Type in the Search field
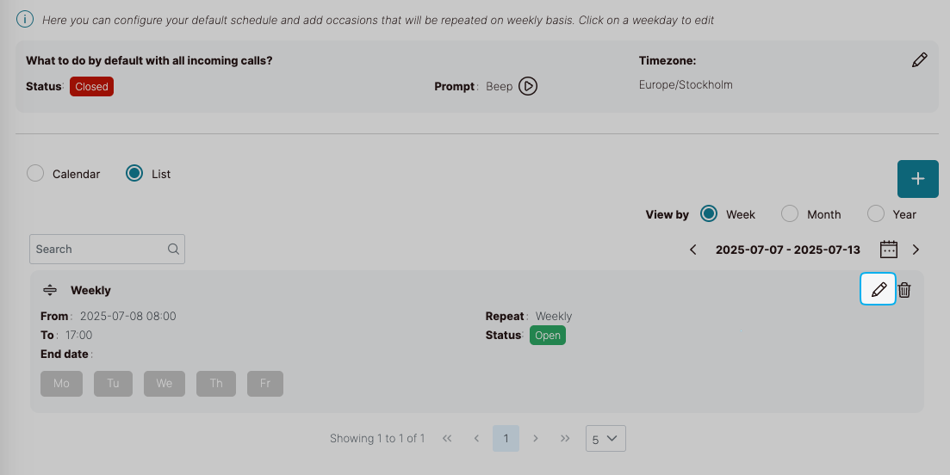The image size is (950, 475). pos(97,250)
